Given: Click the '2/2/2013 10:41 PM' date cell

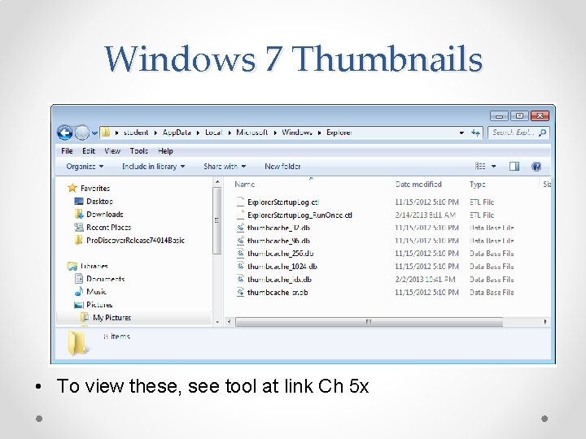Looking at the screenshot, I should pyautogui.click(x=425, y=279).
